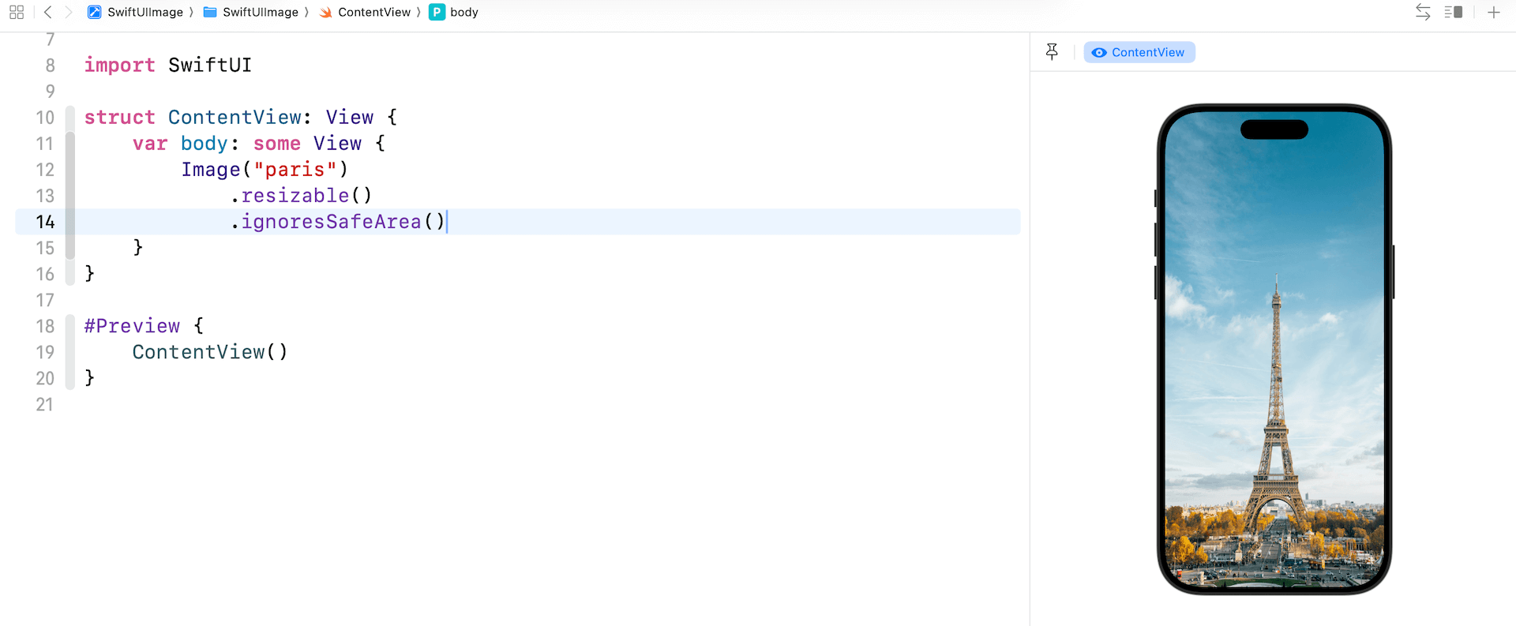Fold the struct ContentView code ribbon
This screenshot has height=626, width=1516.
70,117
